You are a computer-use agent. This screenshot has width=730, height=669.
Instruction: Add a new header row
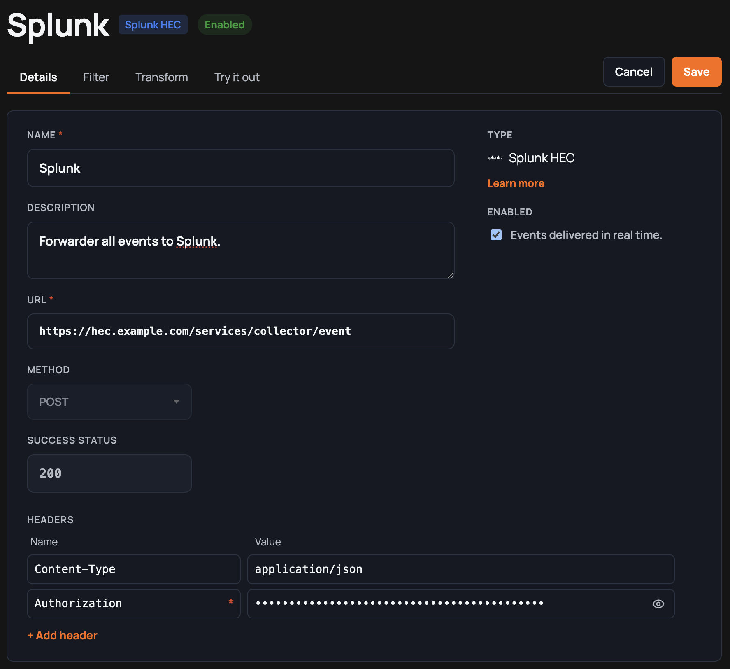click(63, 635)
